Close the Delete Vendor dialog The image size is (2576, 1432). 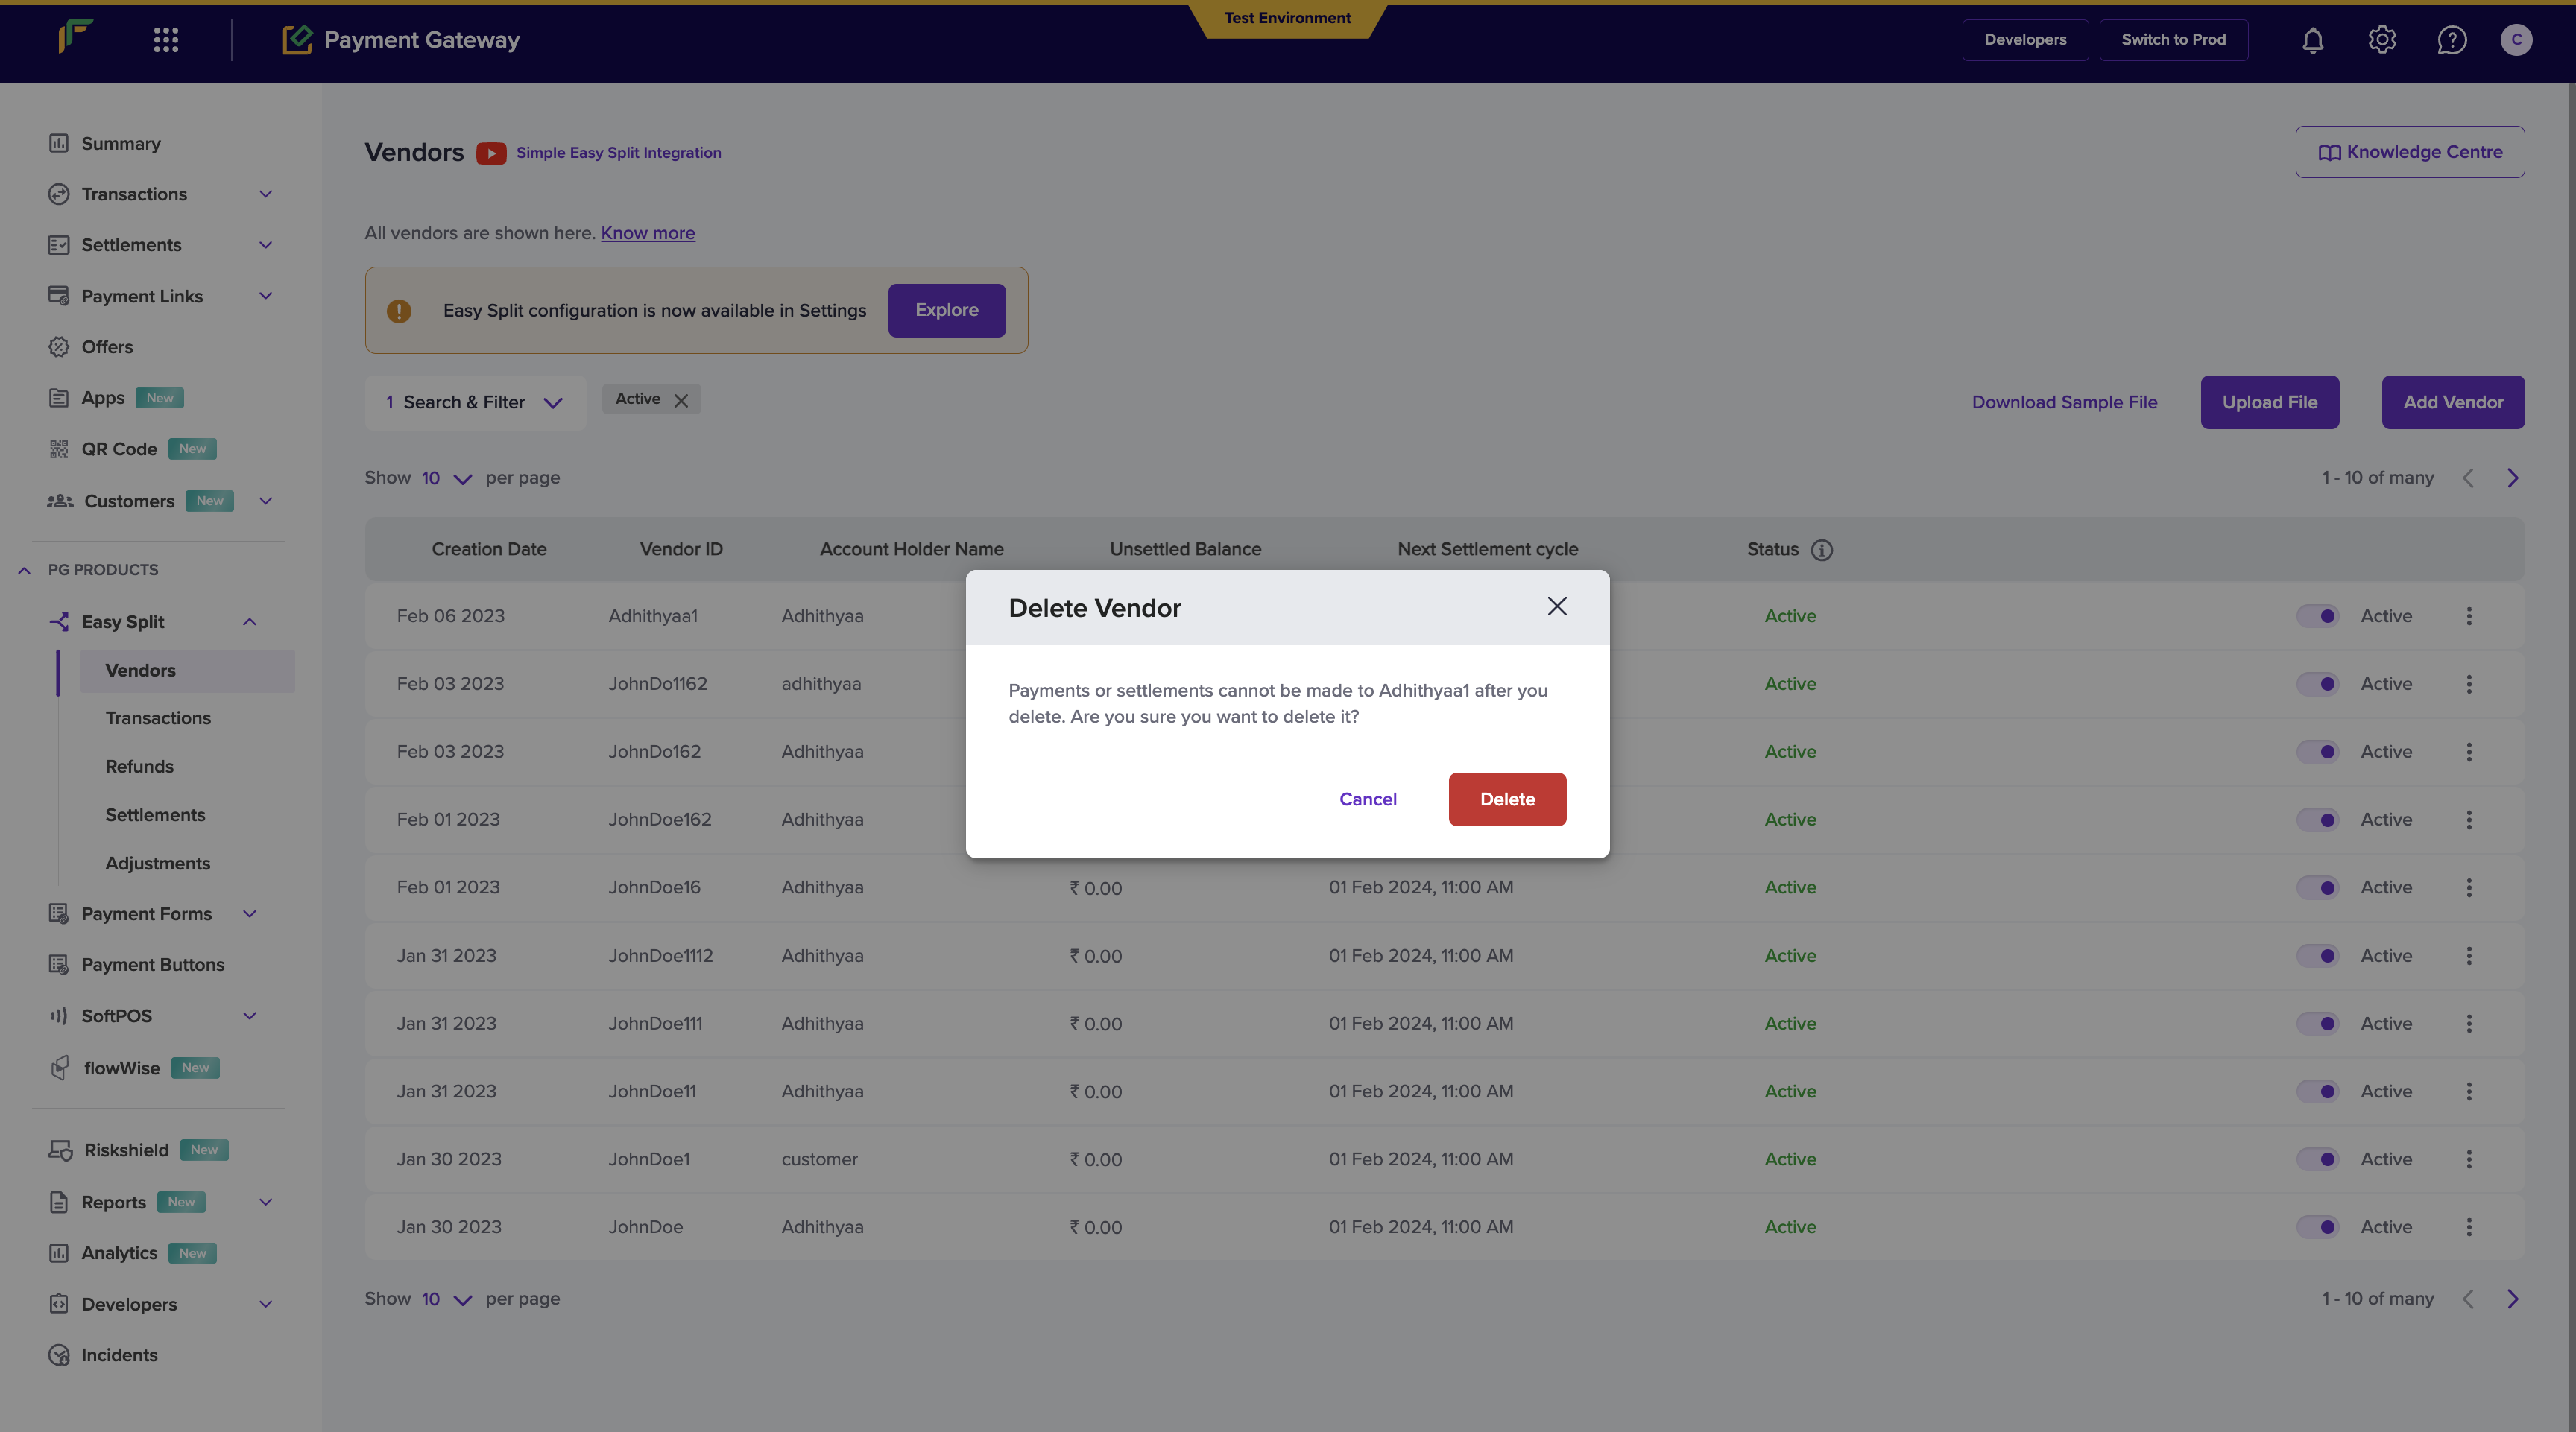(x=1557, y=606)
